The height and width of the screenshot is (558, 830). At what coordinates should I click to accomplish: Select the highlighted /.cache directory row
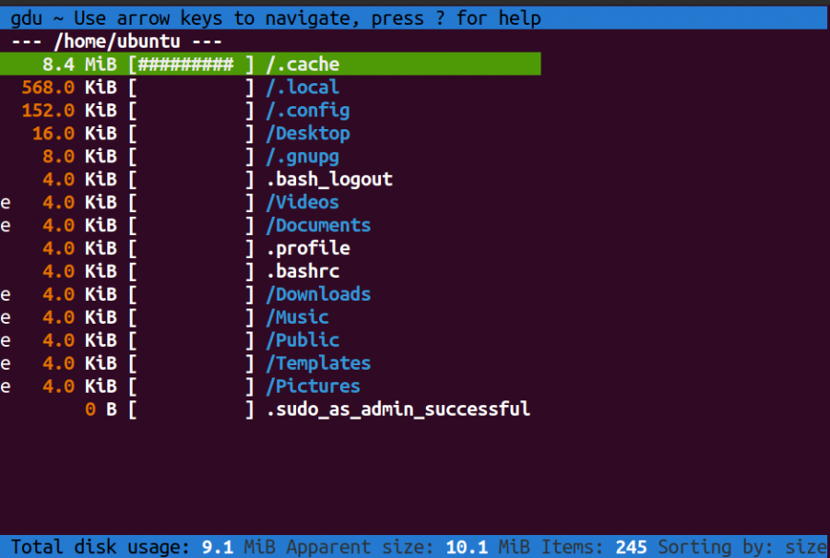[302, 65]
